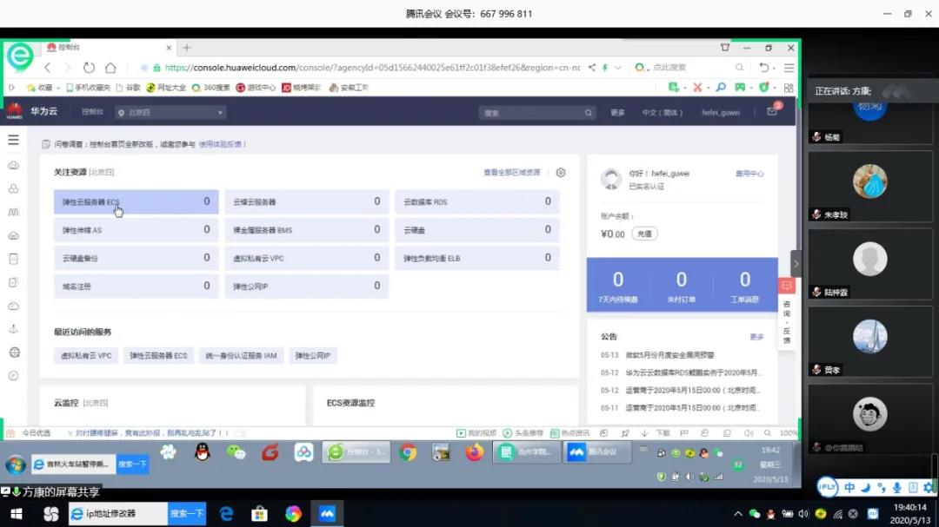Expand the right-side collapse arrow panel
The height and width of the screenshot is (527, 939).
click(796, 263)
